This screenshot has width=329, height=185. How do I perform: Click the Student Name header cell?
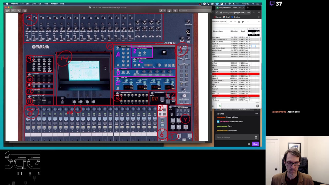pos(218,31)
